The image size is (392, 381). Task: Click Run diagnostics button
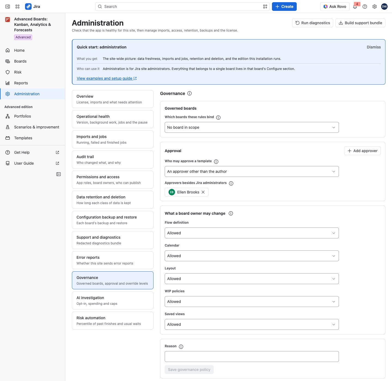pyautogui.click(x=313, y=23)
